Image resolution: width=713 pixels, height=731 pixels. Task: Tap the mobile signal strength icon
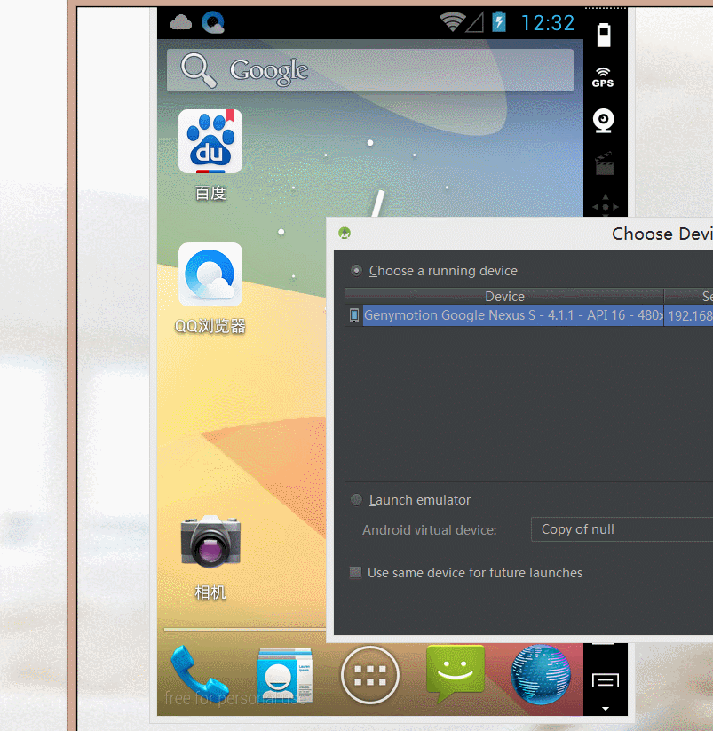click(x=474, y=22)
